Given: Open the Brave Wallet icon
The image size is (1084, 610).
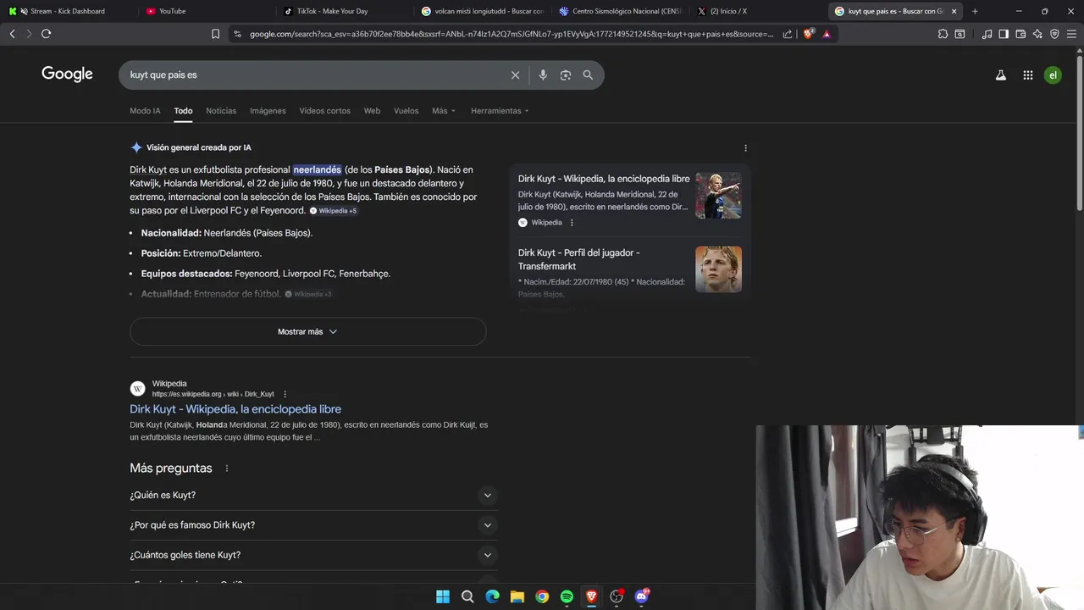Looking at the screenshot, I should pos(1020,34).
